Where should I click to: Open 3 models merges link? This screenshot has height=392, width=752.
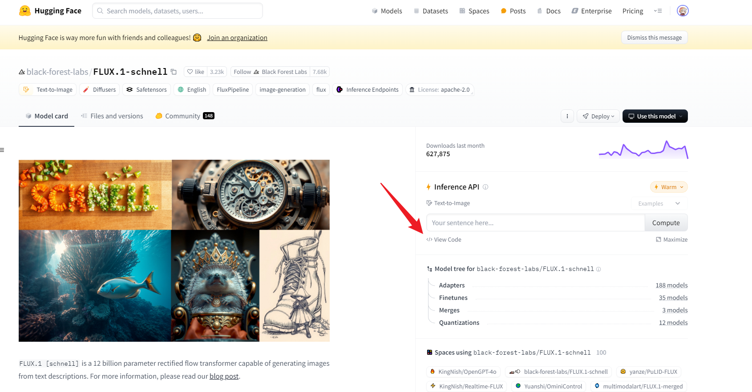tap(675, 310)
